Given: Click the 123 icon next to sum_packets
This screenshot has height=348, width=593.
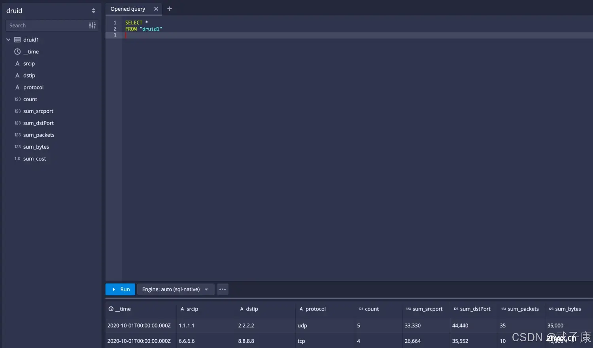Looking at the screenshot, I should [17, 135].
